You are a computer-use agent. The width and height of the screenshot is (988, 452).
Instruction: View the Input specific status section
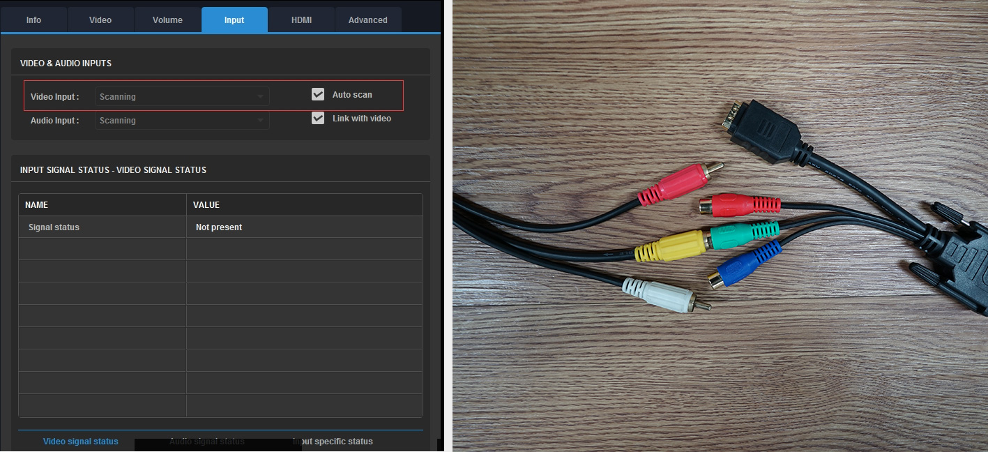tap(333, 441)
